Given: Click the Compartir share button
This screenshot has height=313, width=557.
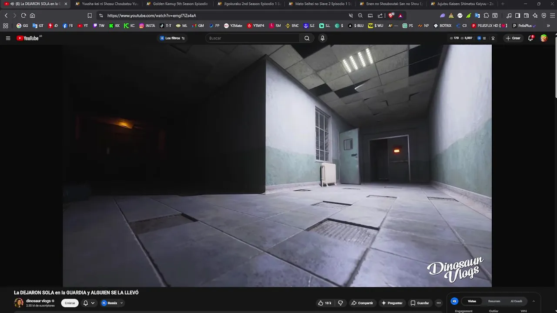Looking at the screenshot, I should click(362, 303).
